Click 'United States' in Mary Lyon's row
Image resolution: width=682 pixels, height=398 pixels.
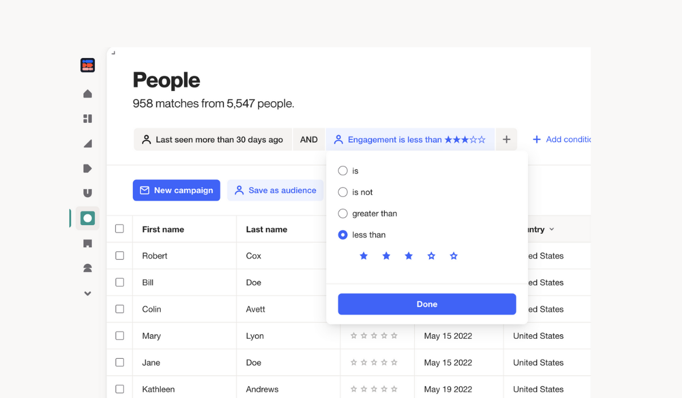tap(538, 336)
